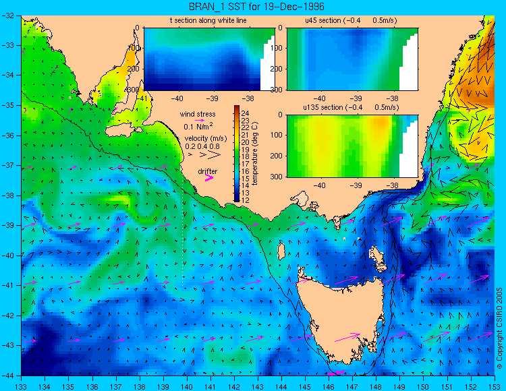Click Flinders Island northeast of Tasmania
Viewport: 506px width, 391px height.
(378, 257)
